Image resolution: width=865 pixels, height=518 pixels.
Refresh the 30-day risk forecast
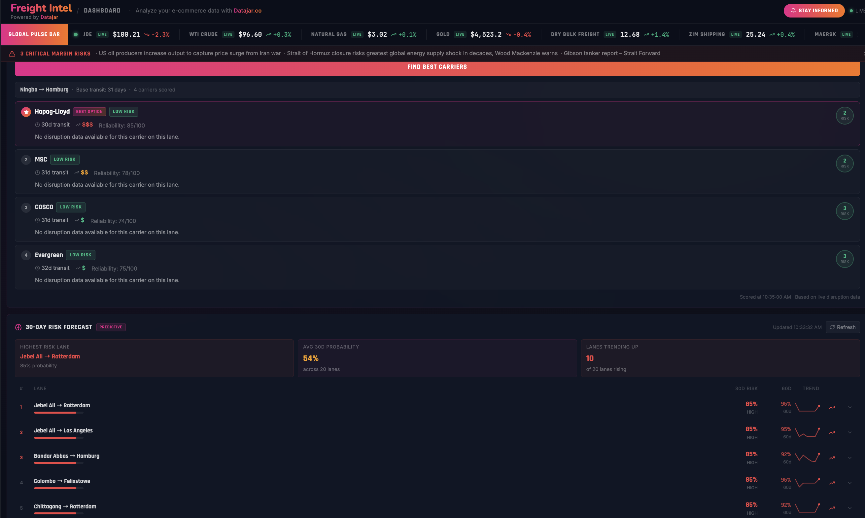tap(842, 327)
